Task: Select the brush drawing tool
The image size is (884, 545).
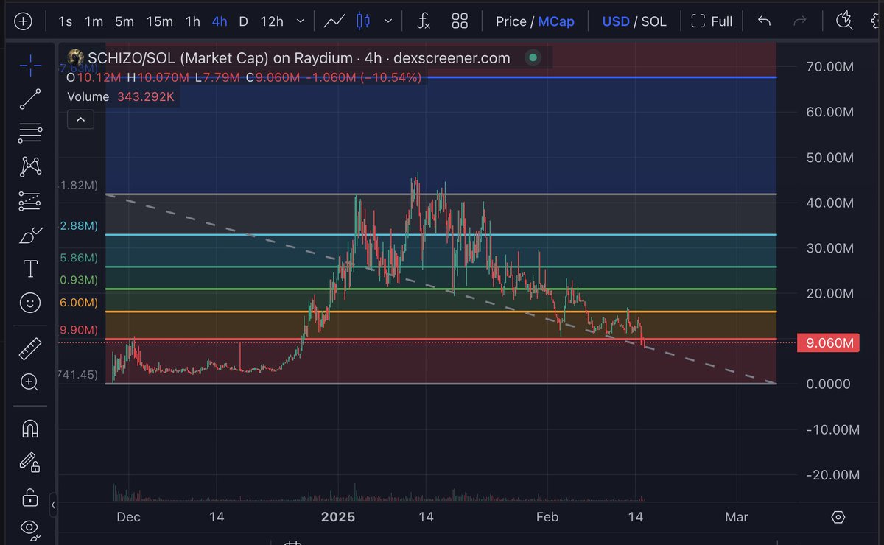Action: [x=30, y=236]
